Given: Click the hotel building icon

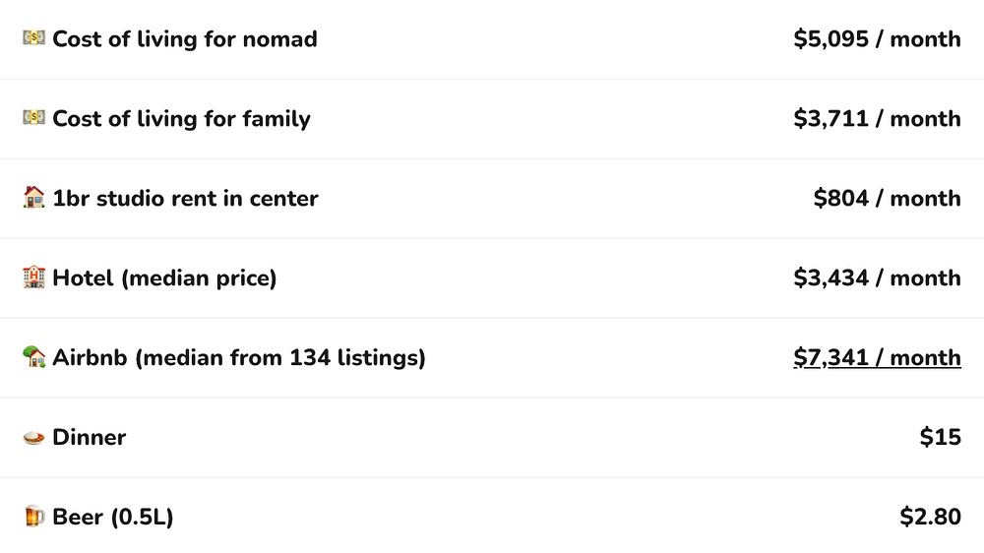Looking at the screenshot, I should [33, 278].
